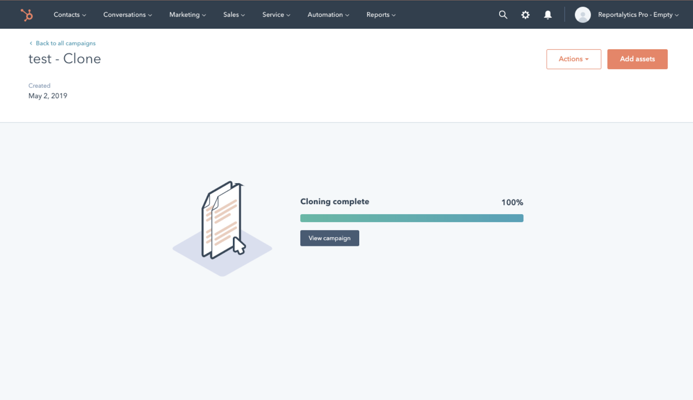
Task: Click the user avatar icon
Action: coord(583,15)
